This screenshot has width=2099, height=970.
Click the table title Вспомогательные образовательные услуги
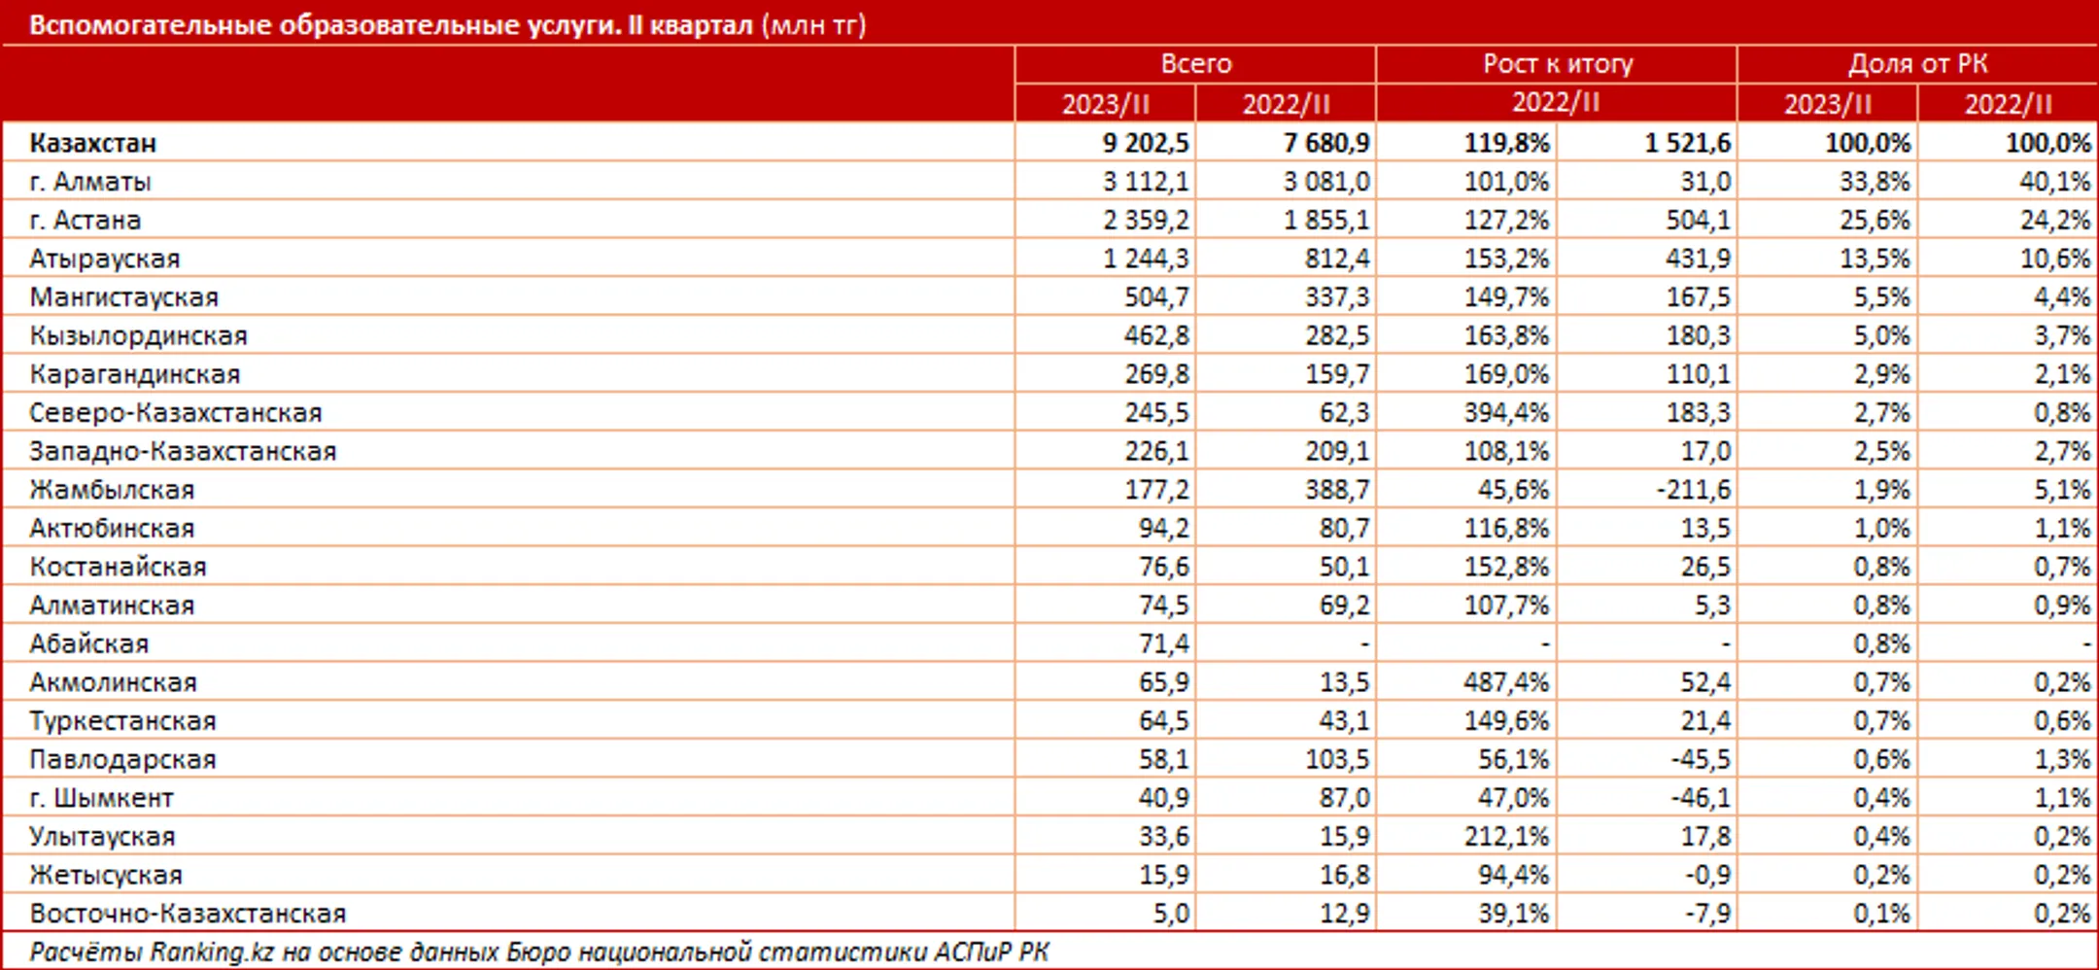click(x=325, y=24)
